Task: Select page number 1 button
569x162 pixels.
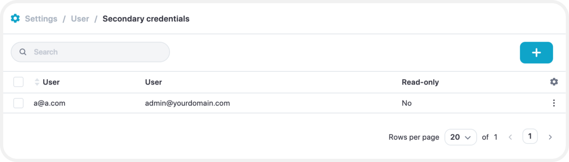Action: click(x=530, y=136)
